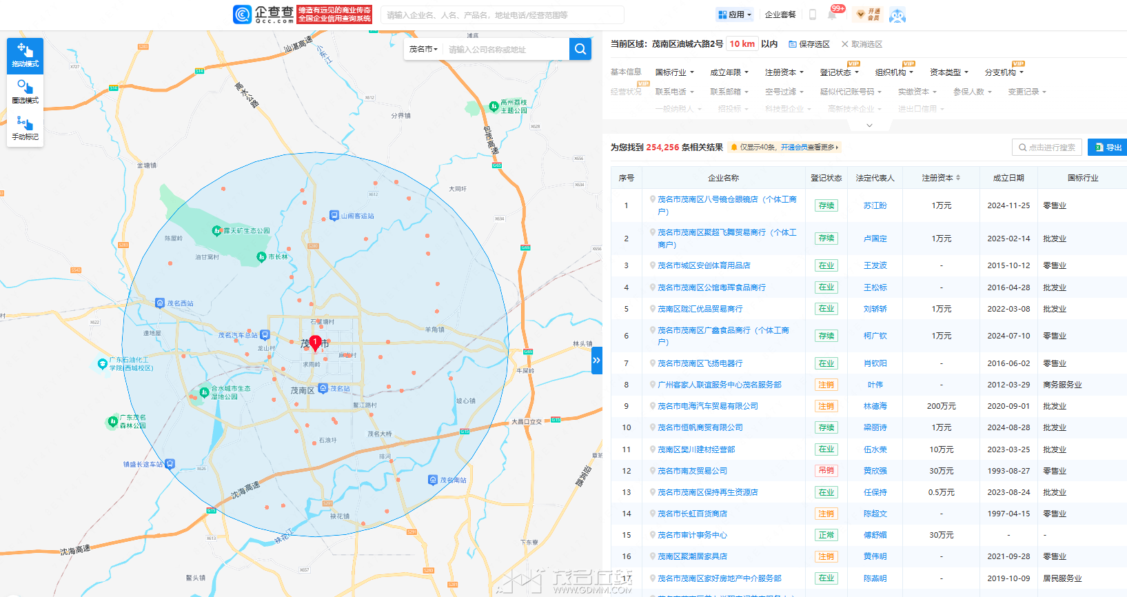Open the user avatar icon
This screenshot has height=597, width=1127.
point(897,15)
